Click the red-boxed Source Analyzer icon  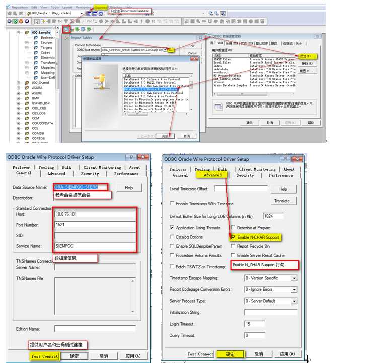[66, 29]
